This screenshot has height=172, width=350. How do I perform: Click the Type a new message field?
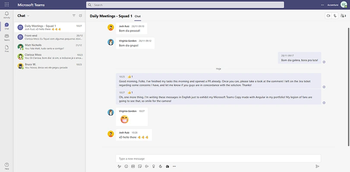(x=218, y=159)
